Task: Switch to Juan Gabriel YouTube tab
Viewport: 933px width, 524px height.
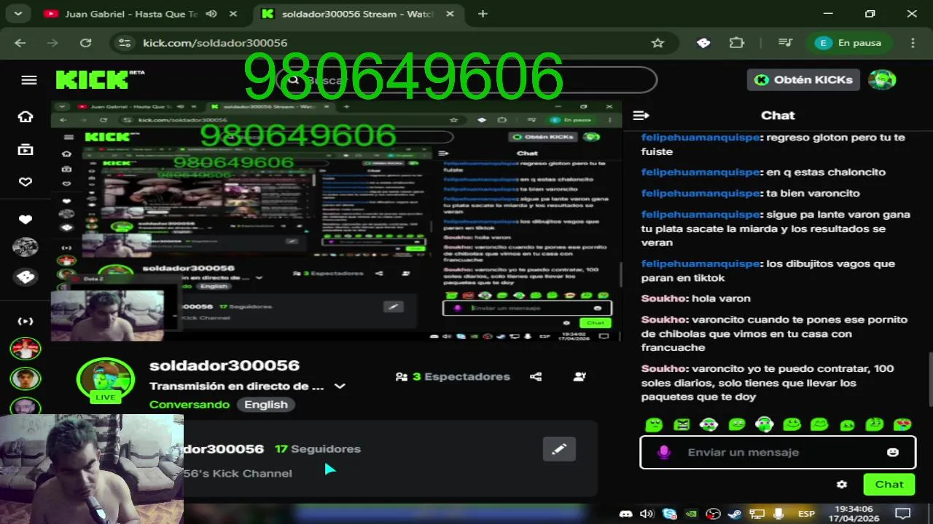Action: (x=131, y=14)
